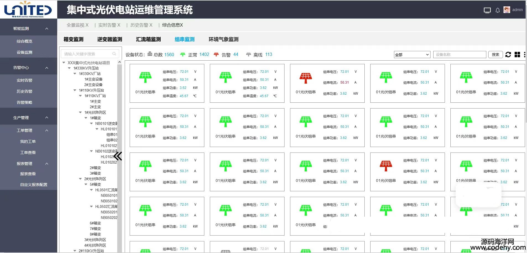Select 组串01 in the device tree
Image resolution: width=527 pixels, height=253 pixels.
(112, 135)
